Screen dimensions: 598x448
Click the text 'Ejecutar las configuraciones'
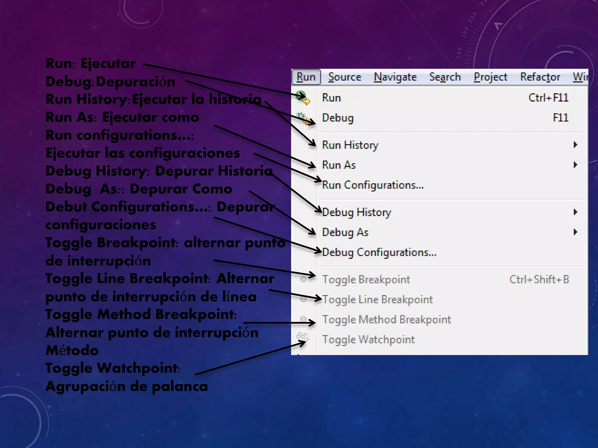(142, 153)
